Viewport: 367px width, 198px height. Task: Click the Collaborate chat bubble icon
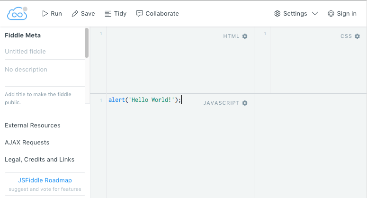click(139, 14)
